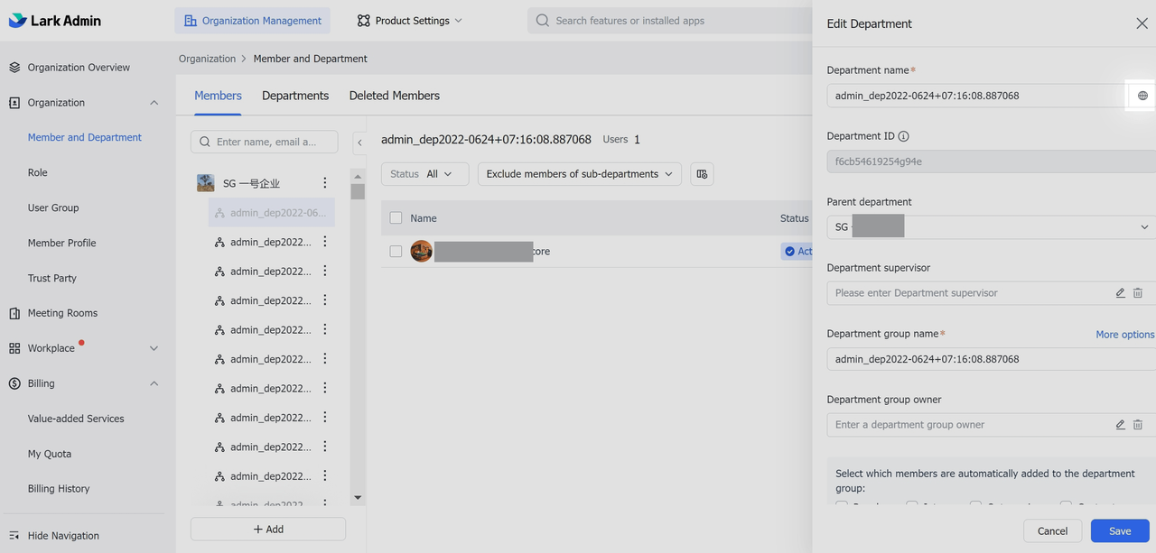
Task: Click the Department ID info icon
Action: (x=903, y=136)
